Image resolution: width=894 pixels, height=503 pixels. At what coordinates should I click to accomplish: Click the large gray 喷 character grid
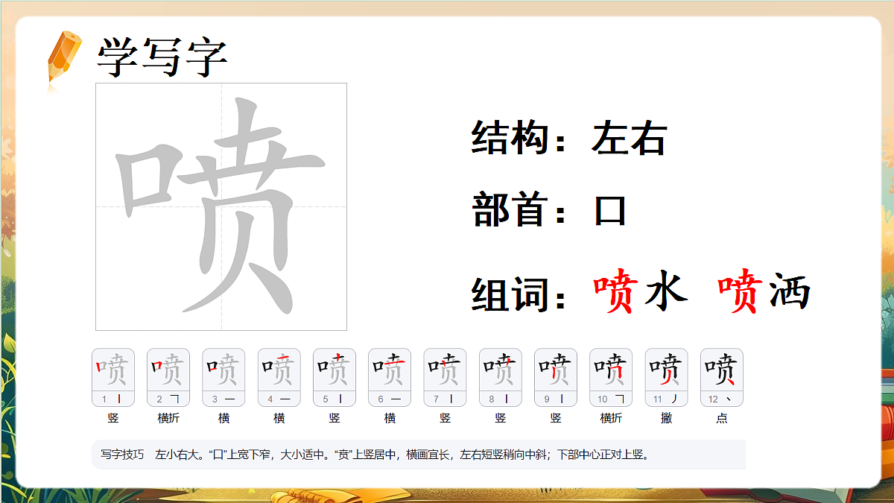pos(221,206)
